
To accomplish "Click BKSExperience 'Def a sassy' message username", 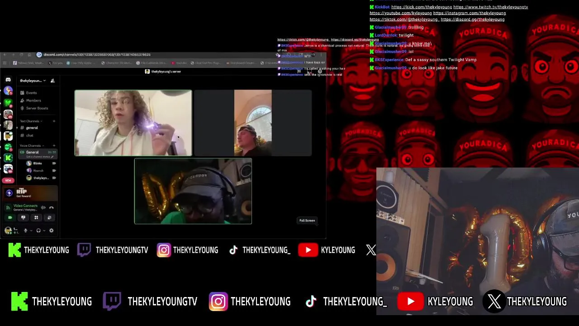I will pos(389,60).
